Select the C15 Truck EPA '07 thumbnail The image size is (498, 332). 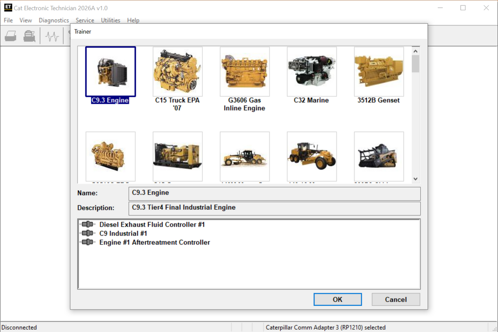[x=177, y=71]
